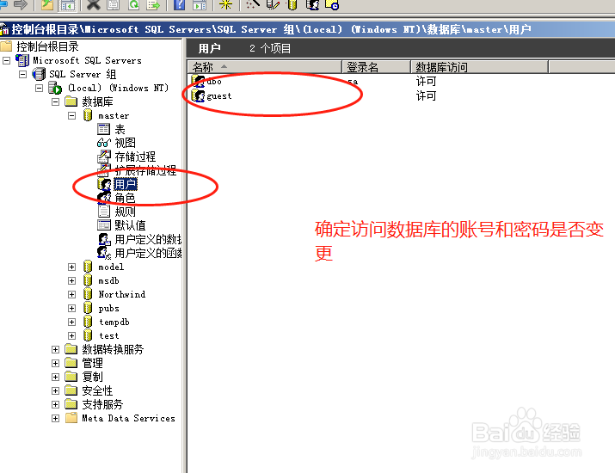The image size is (615, 473).
Task: Collapse the Microsoft SQL Servers node
Action: (x=6, y=60)
